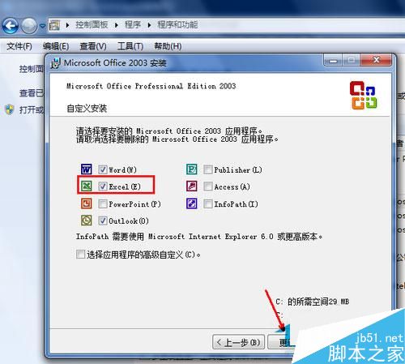
Task: Click the Publisher application icon
Action: click(192, 169)
